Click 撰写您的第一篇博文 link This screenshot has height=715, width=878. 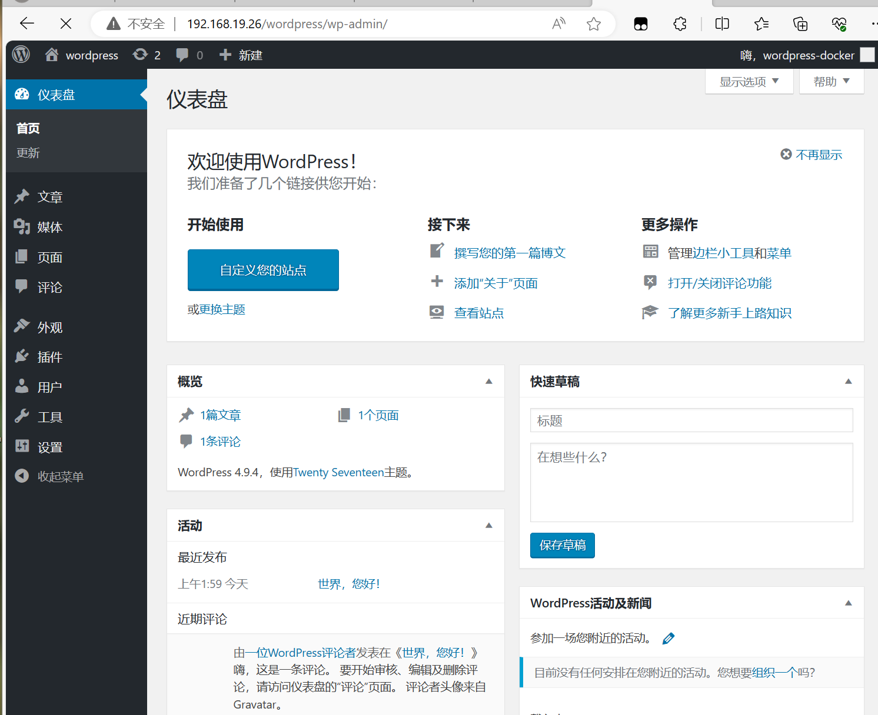pos(510,253)
